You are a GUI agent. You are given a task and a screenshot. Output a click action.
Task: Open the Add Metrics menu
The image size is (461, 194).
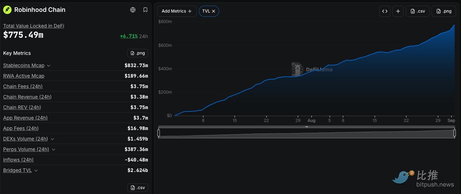pyautogui.click(x=177, y=11)
